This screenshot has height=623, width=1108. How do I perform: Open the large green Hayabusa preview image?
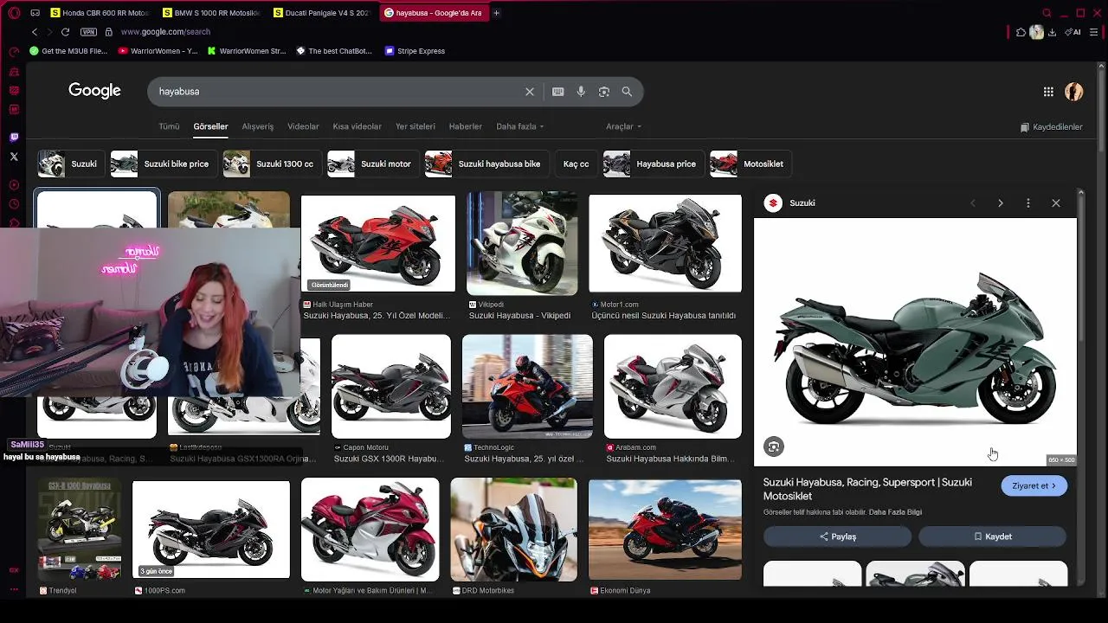(x=915, y=342)
